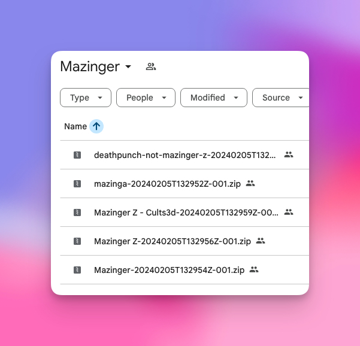Select Mazinger Z-20240205T132956Z-001.zip file name
This screenshot has height=346, width=360.
tap(173, 241)
